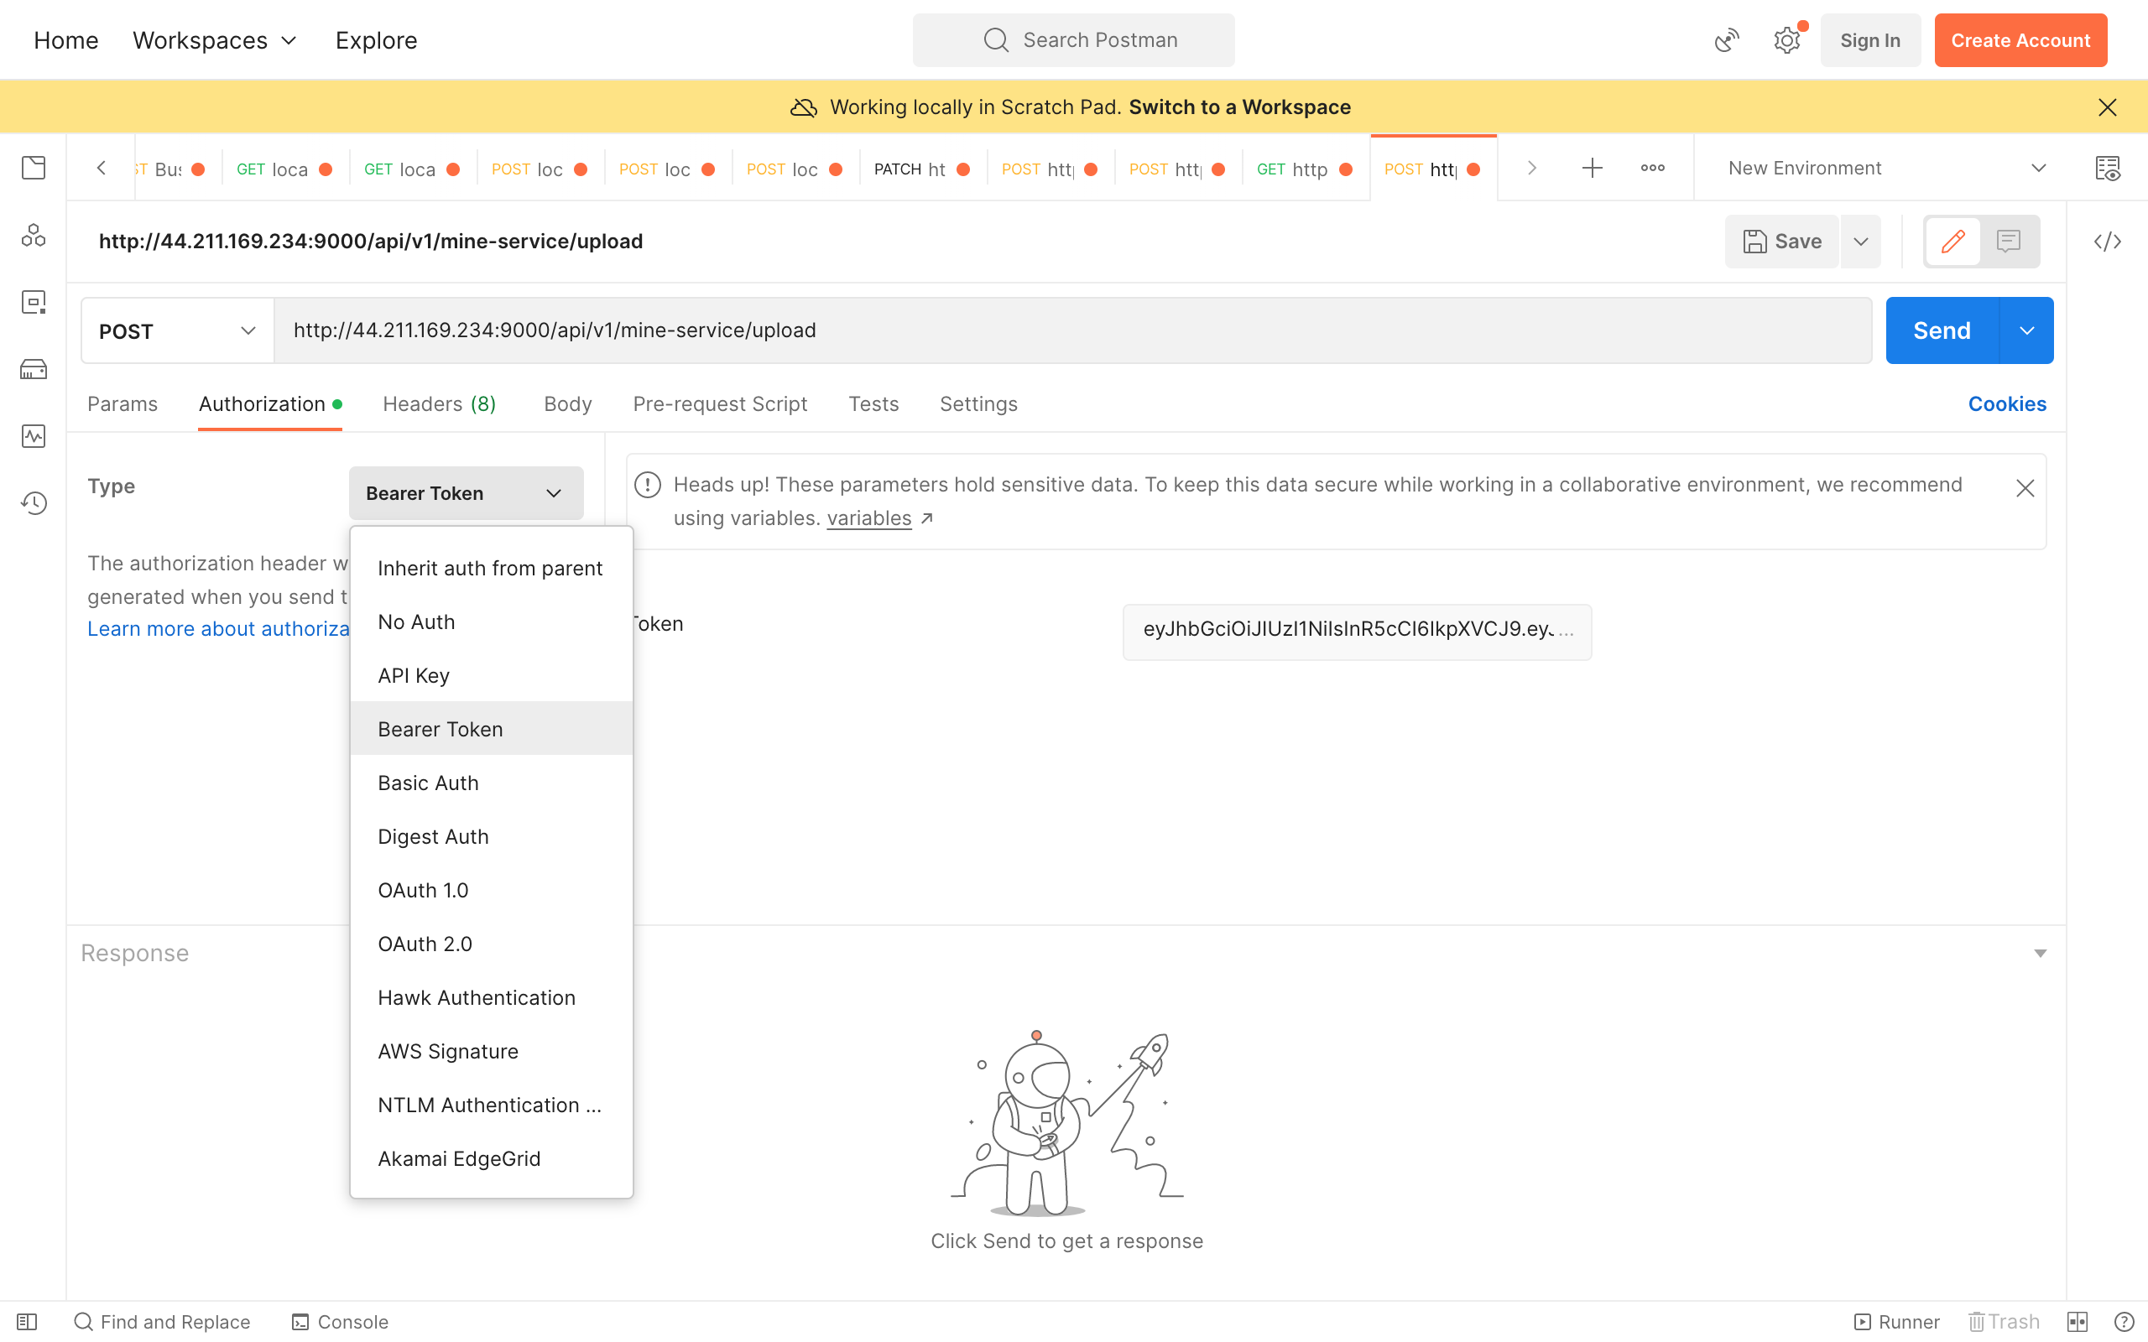Screen dimensions: 2148x1342
Task: Select OAuth 2.0 from type list
Action: click(x=425, y=944)
